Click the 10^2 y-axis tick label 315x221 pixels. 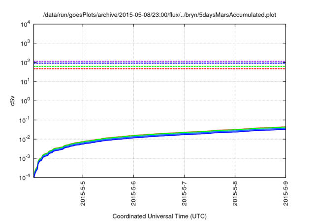[25, 63]
